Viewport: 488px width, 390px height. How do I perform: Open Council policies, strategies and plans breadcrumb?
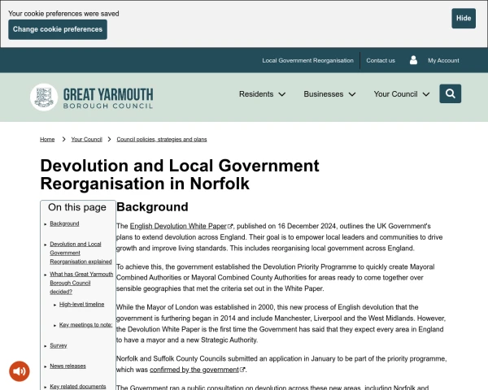(162, 140)
